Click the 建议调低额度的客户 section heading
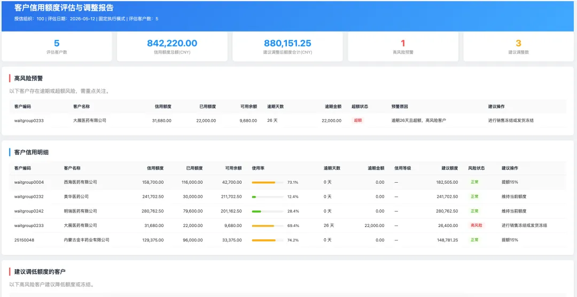This screenshot has width=577, height=297. point(40,272)
